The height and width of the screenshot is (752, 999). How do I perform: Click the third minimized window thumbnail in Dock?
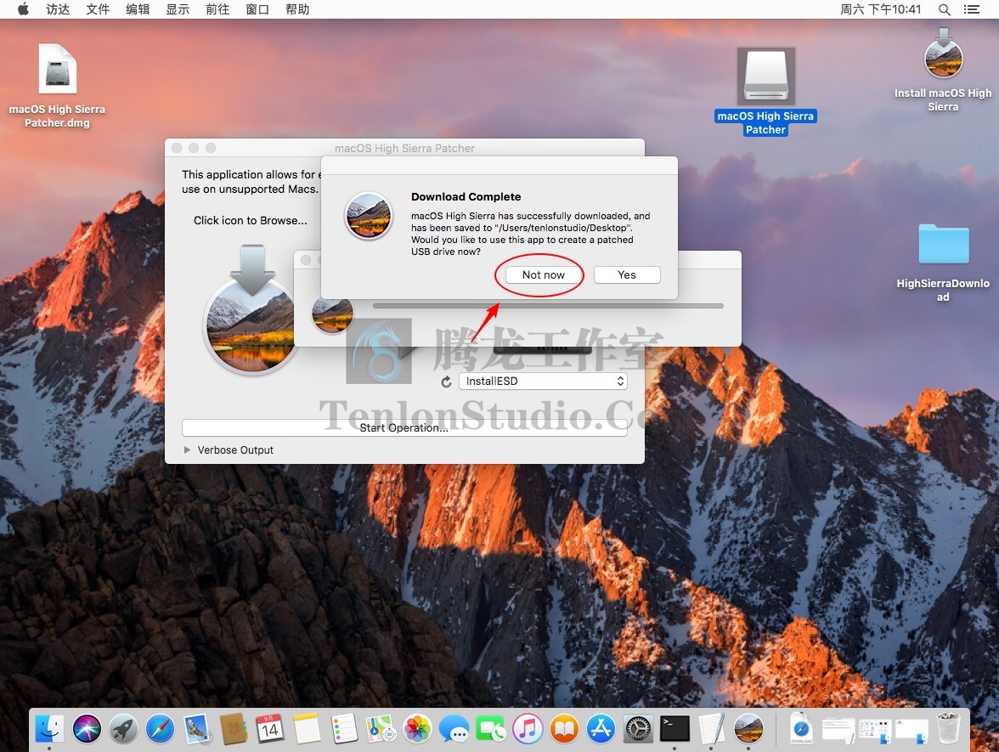(912, 732)
